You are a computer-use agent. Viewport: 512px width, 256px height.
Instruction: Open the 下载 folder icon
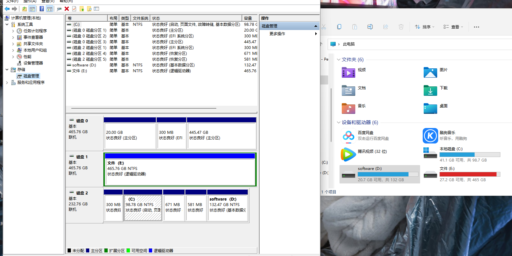[x=430, y=91]
